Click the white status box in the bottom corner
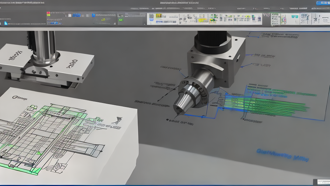330x186 pixels. (x=323, y=182)
